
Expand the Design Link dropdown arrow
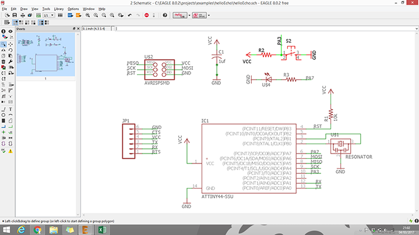pyautogui.click(x=189, y=15)
